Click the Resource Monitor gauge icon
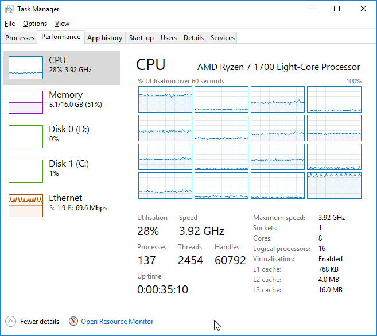The height and width of the screenshot is (336, 377). click(x=73, y=321)
